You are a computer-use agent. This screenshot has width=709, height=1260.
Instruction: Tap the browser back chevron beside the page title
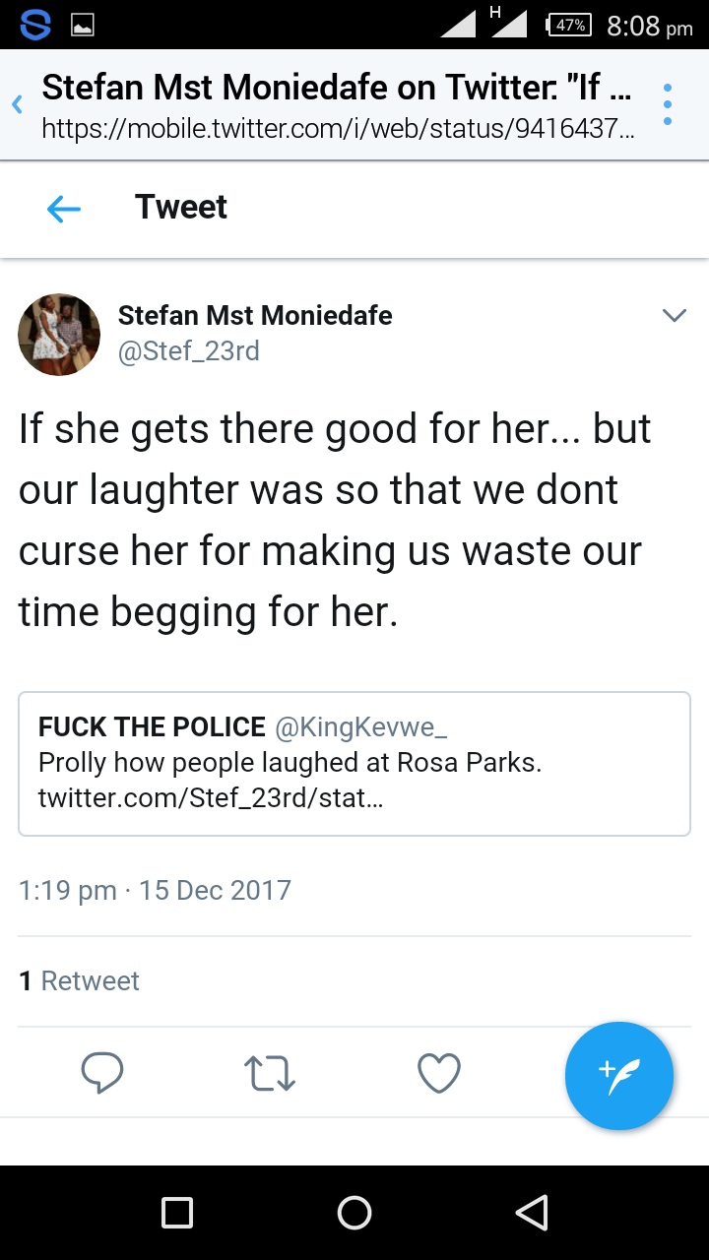pos(17,104)
